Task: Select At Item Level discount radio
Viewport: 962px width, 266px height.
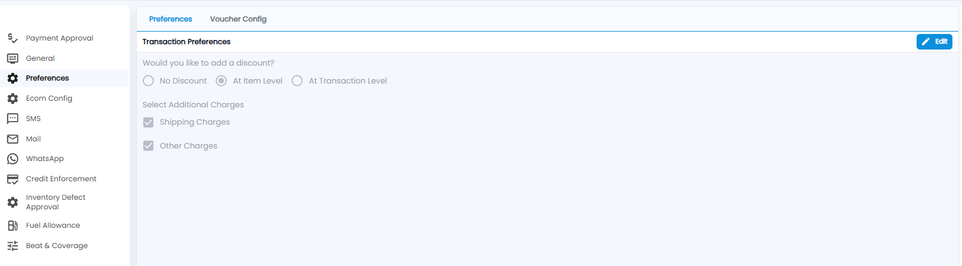Action: [221, 81]
